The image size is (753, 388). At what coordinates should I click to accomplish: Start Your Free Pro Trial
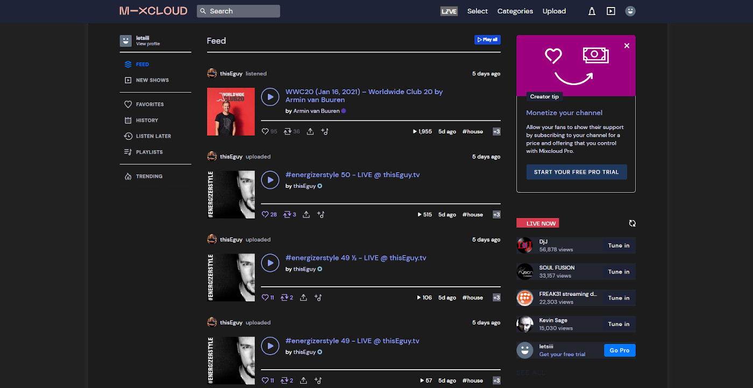click(x=576, y=172)
